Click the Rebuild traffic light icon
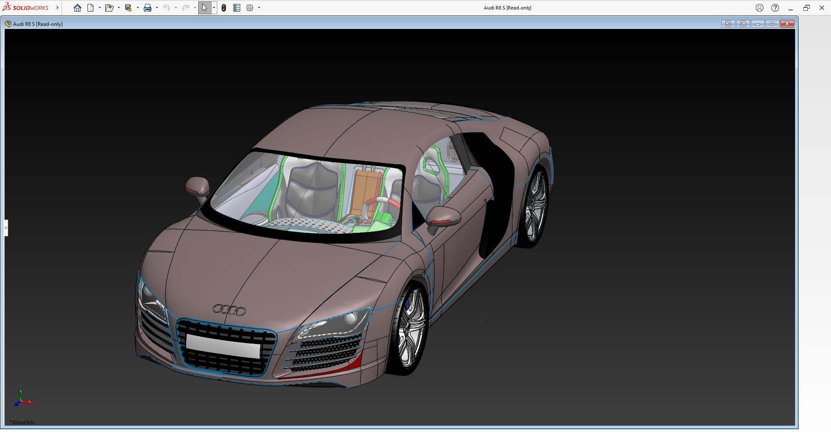Screen dimensions: 831x446 coord(224,8)
